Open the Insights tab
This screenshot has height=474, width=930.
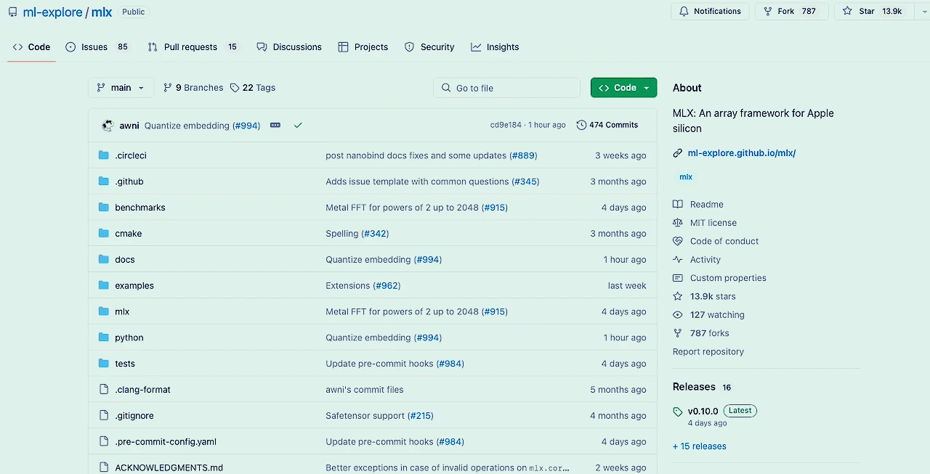coord(495,47)
